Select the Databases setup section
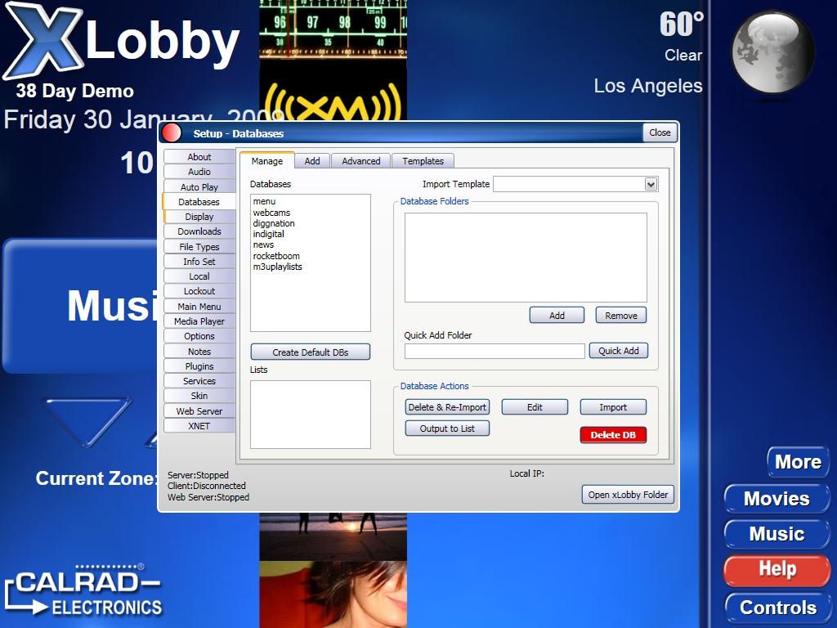837x628 pixels. [199, 202]
